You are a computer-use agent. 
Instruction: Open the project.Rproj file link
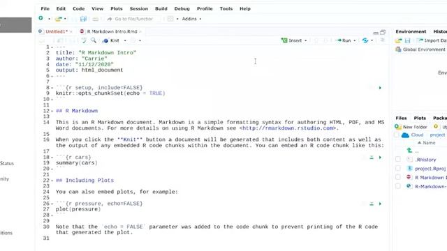tap(430, 169)
